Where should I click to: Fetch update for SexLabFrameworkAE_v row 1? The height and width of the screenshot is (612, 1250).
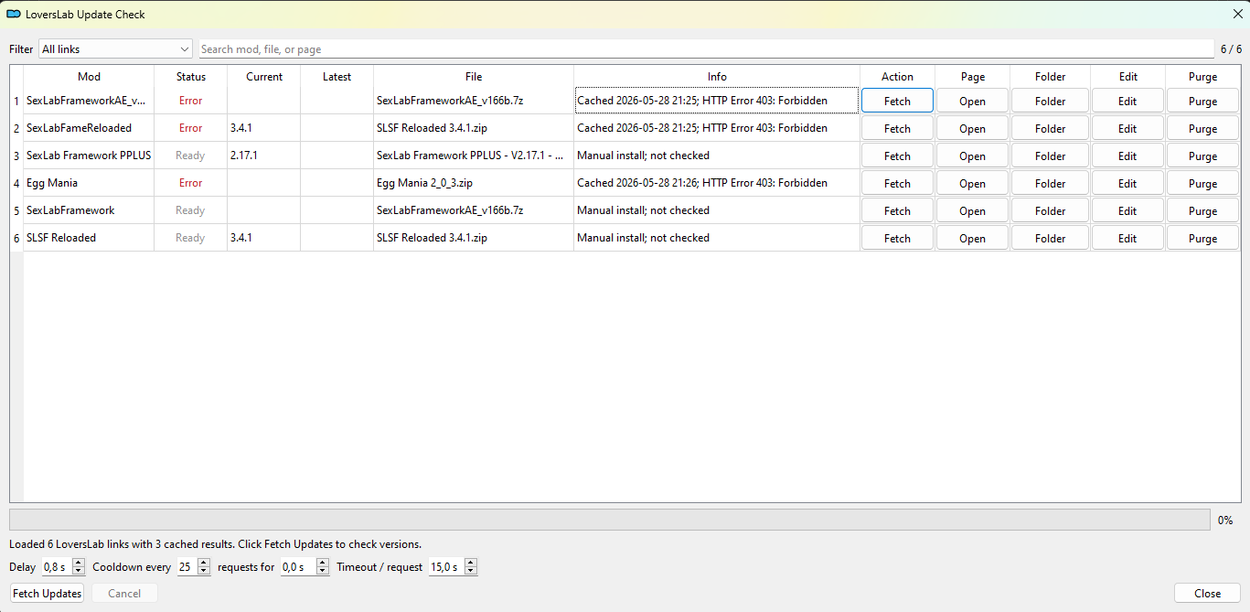click(897, 101)
